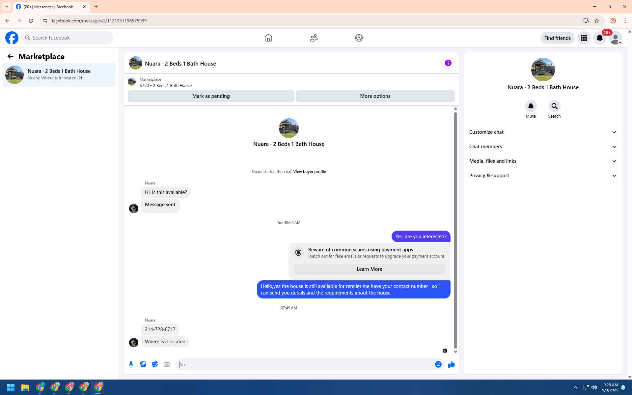Toggle the conversation information icon
The width and height of the screenshot is (632, 395).
pos(448,63)
